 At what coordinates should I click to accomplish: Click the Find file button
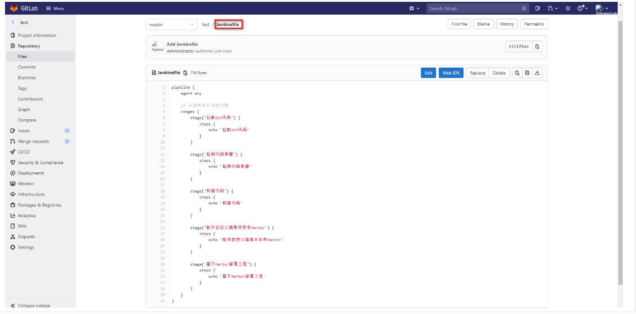point(459,24)
